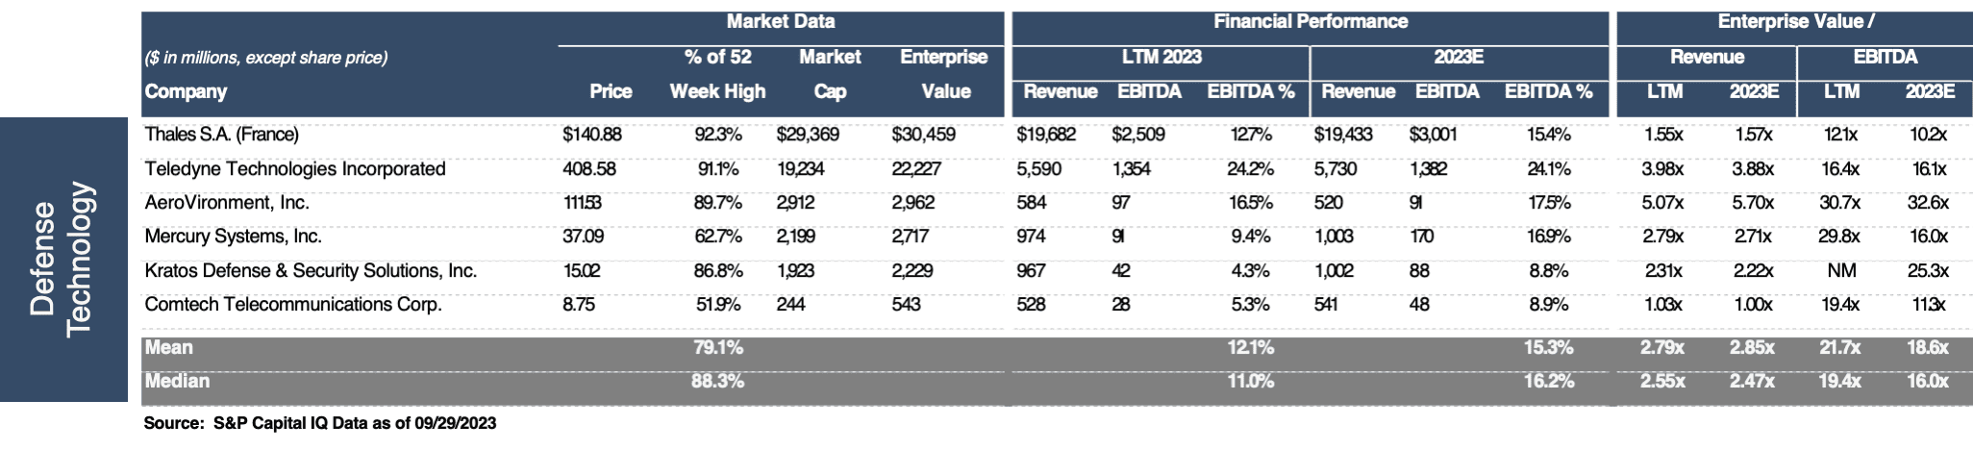Click the Enterprise Value / section header

tap(1796, 21)
